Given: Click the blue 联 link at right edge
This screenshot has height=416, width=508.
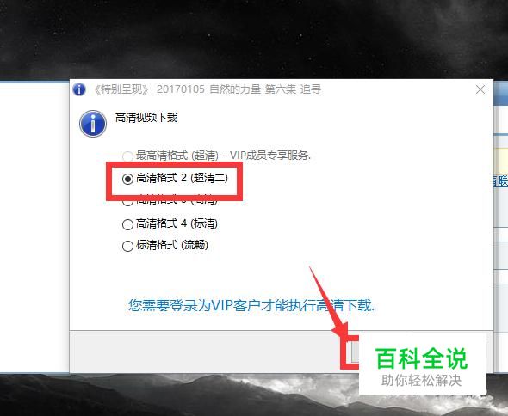Looking at the screenshot, I should [500, 180].
